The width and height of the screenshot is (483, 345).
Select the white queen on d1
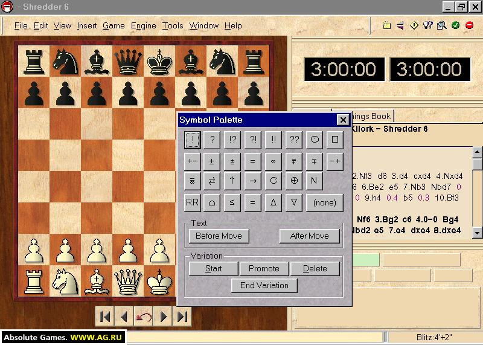tap(128, 282)
